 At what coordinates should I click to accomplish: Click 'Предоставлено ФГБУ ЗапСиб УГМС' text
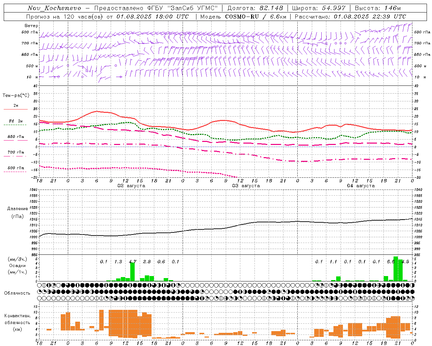pos(156,8)
